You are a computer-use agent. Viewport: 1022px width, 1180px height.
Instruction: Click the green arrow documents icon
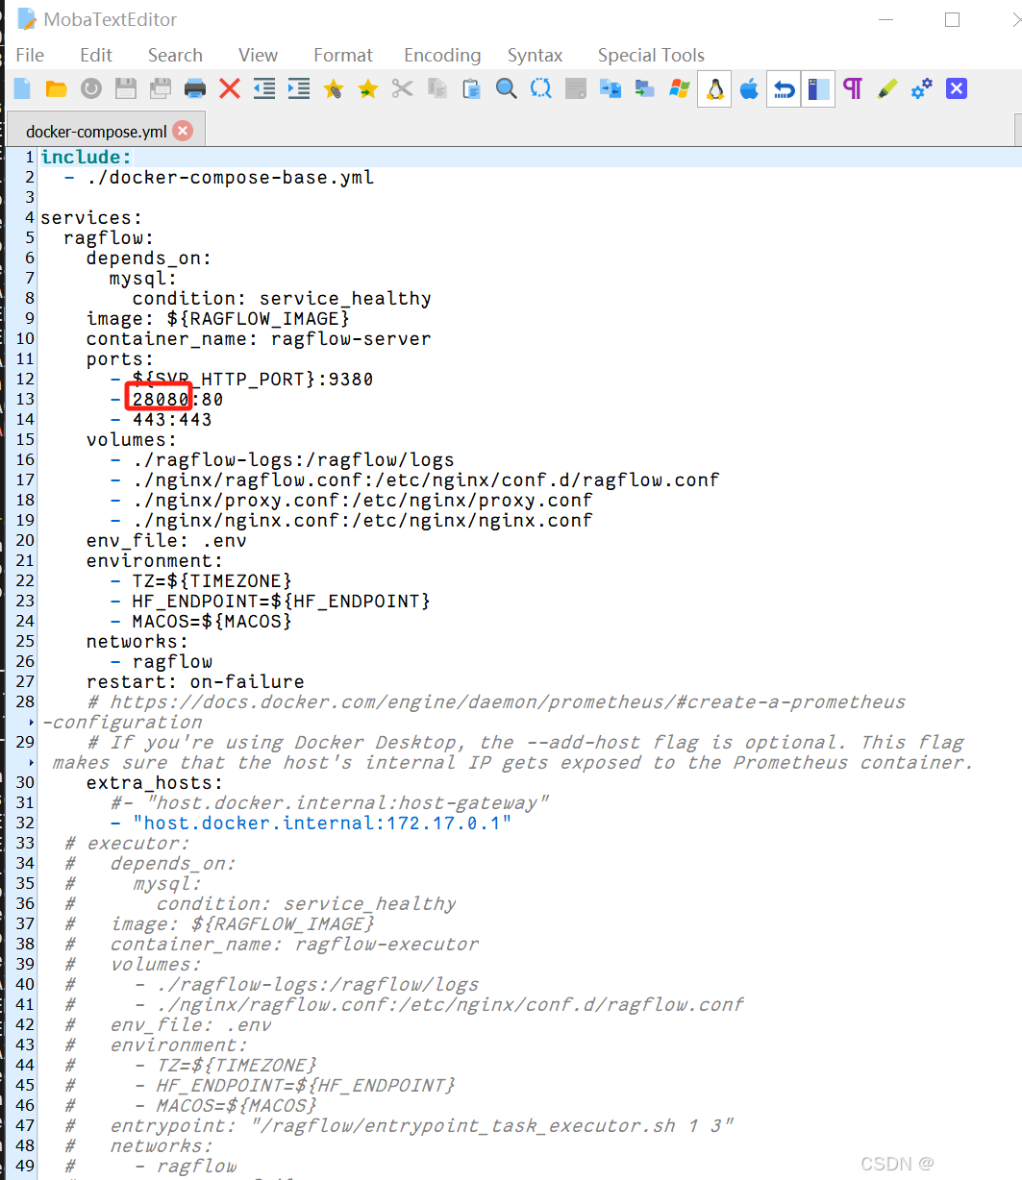pyautogui.click(x=645, y=89)
